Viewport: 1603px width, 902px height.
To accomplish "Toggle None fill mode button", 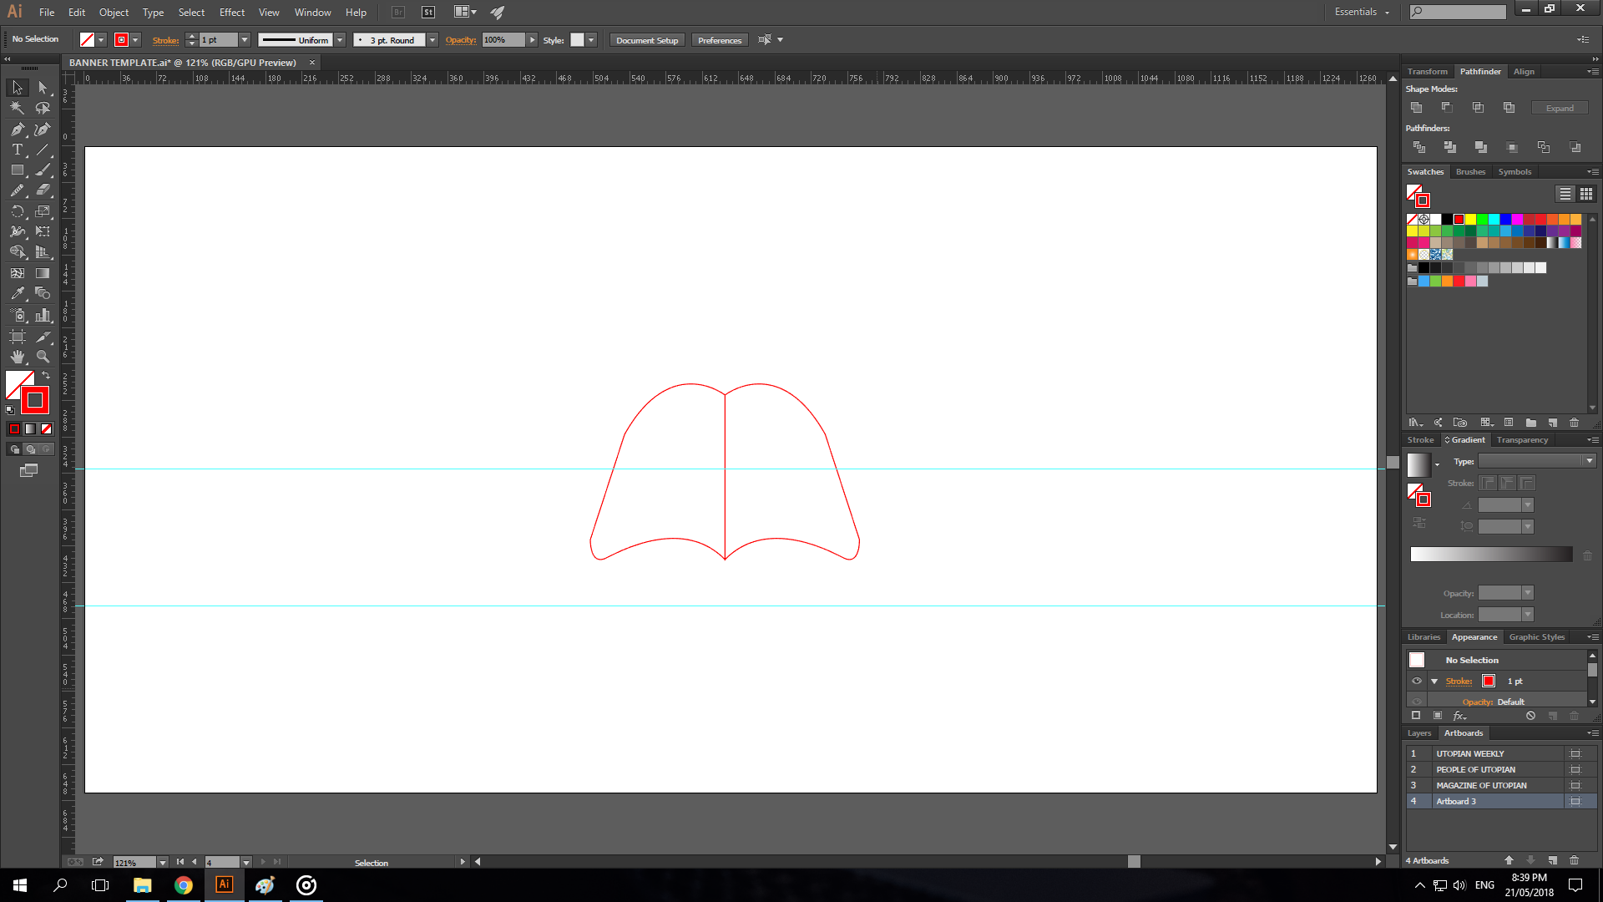I will pos(47,428).
